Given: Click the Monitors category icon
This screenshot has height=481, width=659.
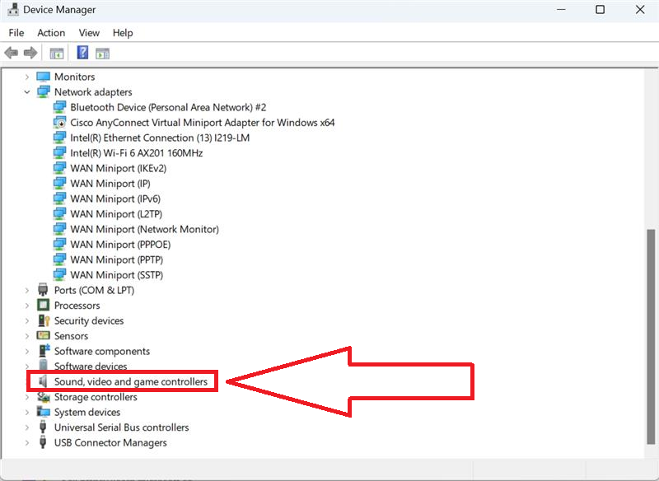Looking at the screenshot, I should tap(44, 77).
